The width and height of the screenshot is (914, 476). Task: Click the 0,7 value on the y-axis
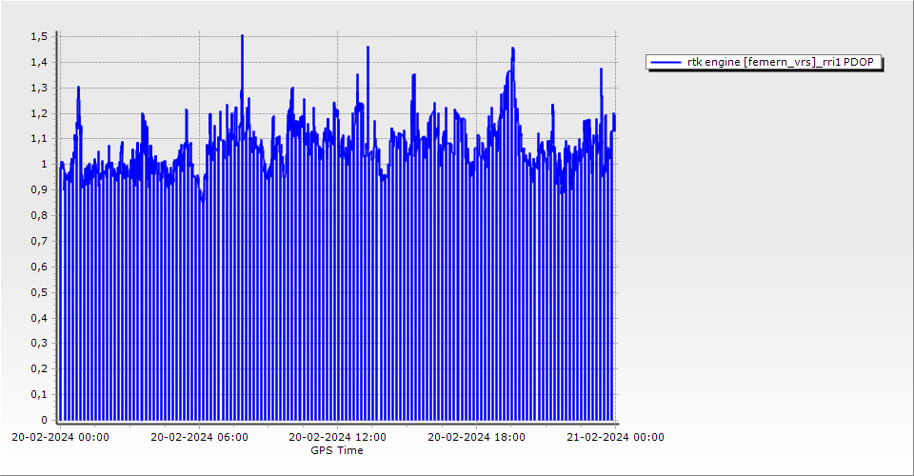pyautogui.click(x=38, y=241)
